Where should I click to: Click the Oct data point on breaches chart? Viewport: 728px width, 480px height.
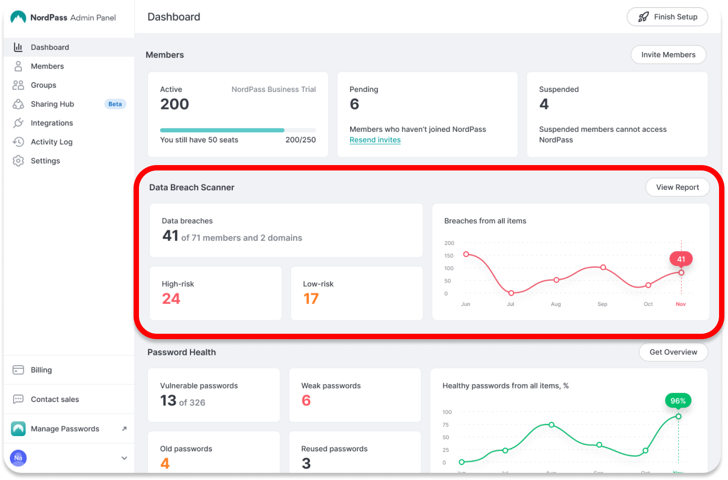(648, 285)
